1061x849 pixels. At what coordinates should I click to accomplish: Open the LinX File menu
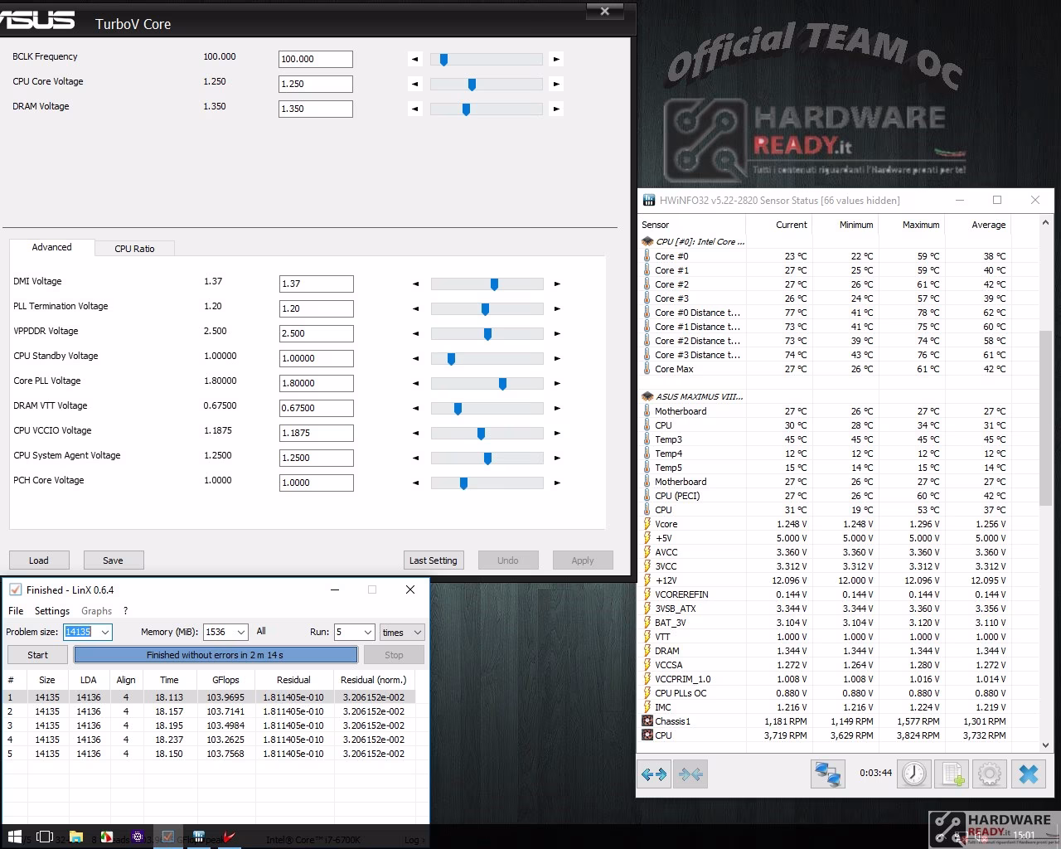pyautogui.click(x=16, y=610)
